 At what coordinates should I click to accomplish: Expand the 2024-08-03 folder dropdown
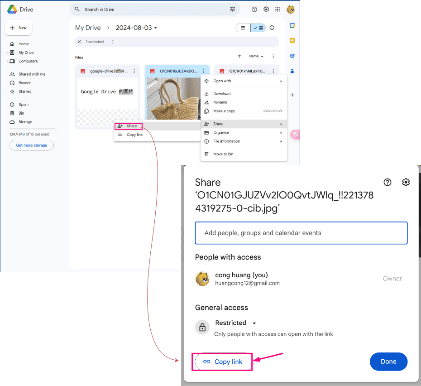[156, 28]
